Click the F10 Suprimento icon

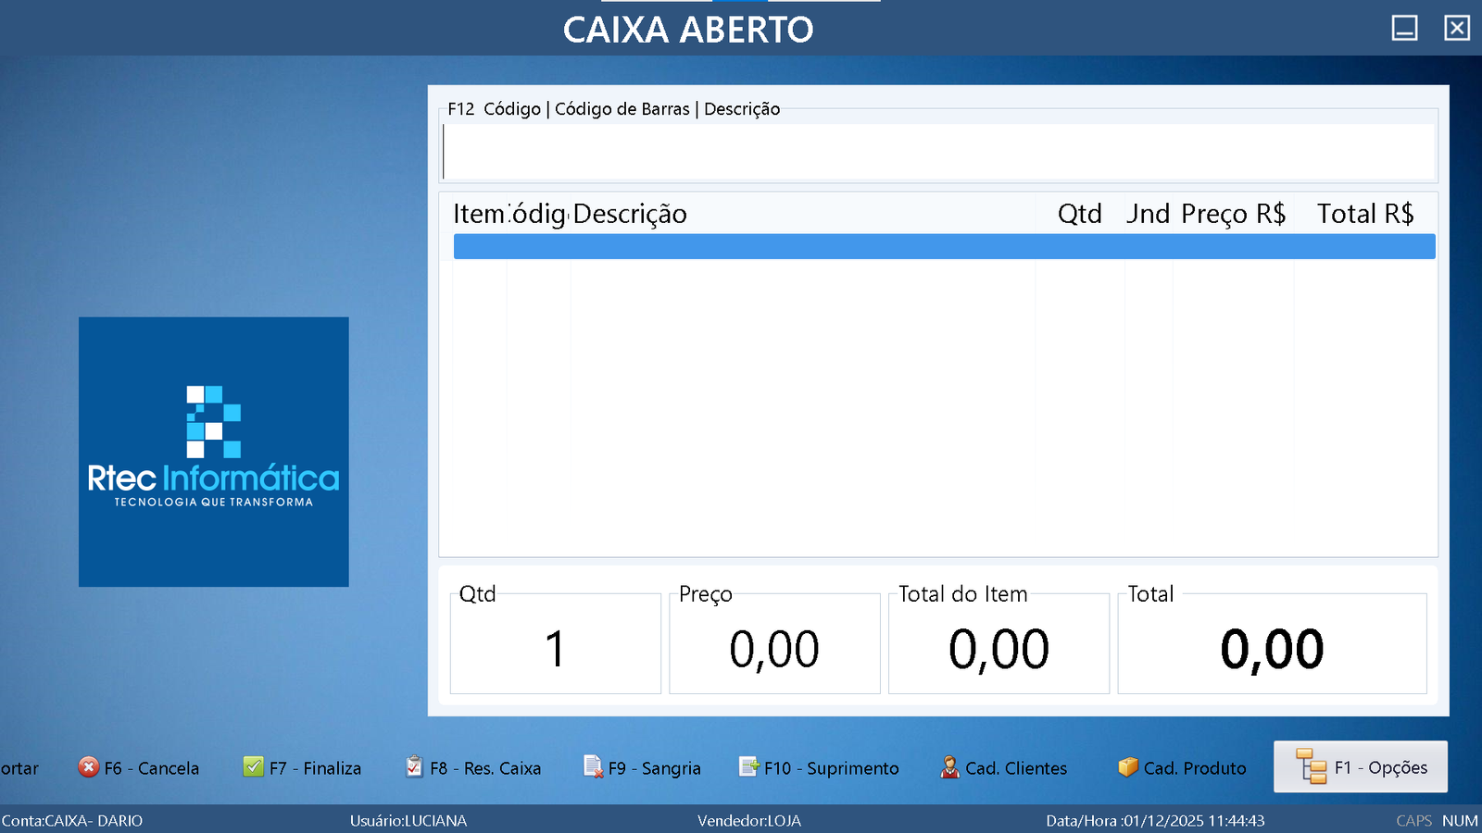pyautogui.click(x=748, y=767)
